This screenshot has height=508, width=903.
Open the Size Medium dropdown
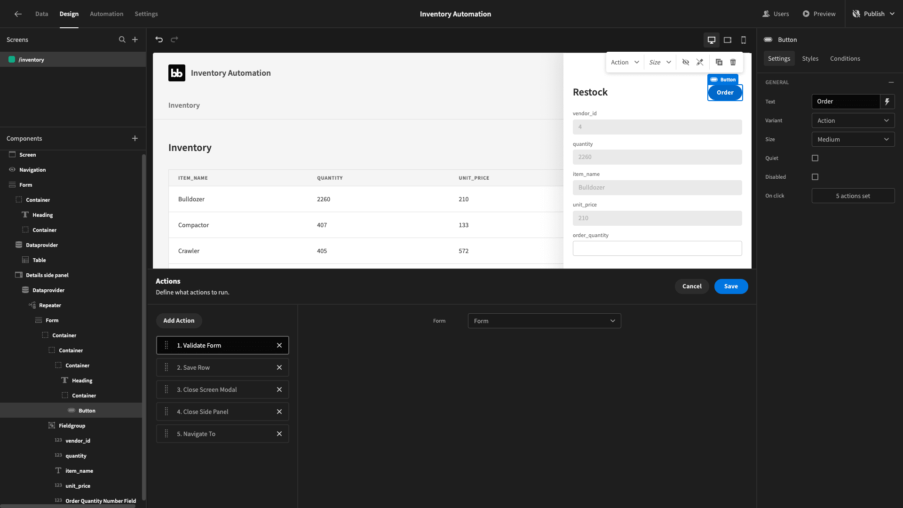pyautogui.click(x=853, y=139)
